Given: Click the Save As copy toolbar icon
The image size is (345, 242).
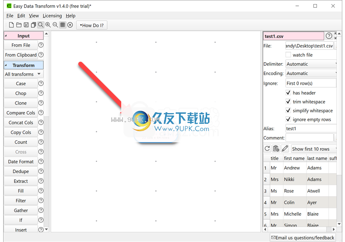Looking at the screenshot, I should coord(33,25).
